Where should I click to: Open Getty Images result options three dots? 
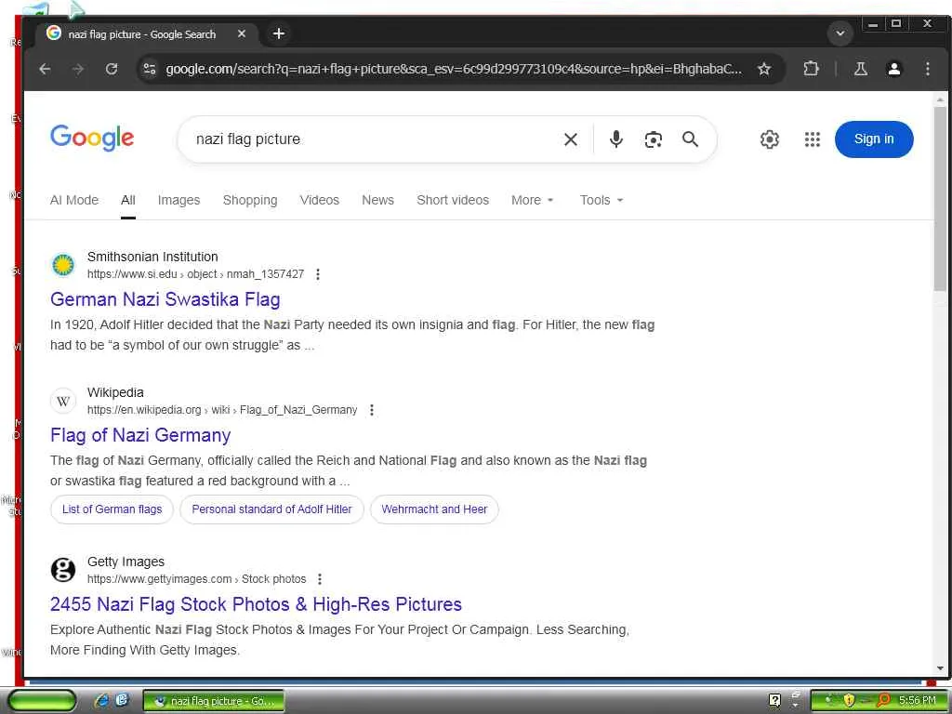(x=320, y=579)
